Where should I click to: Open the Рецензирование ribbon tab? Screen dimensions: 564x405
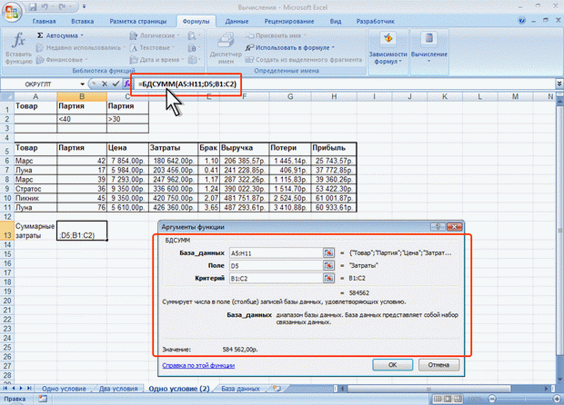coord(289,21)
